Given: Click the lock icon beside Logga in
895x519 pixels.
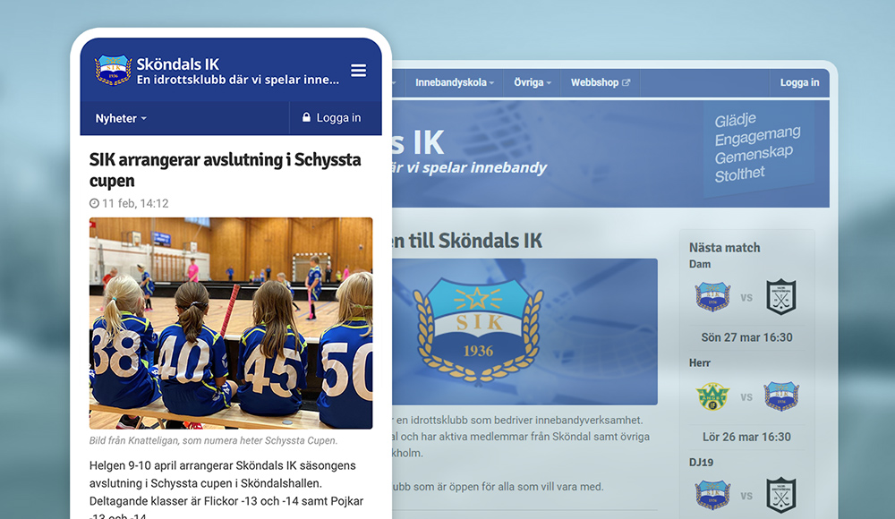Looking at the screenshot, I should [x=307, y=118].
